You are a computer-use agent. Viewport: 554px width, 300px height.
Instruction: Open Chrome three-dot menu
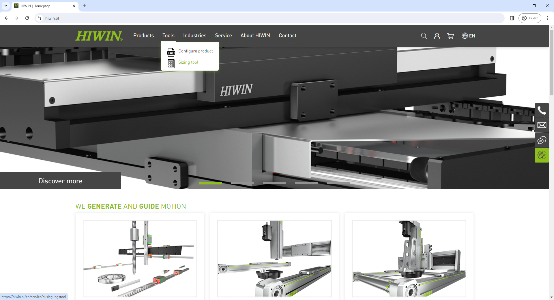(x=547, y=18)
